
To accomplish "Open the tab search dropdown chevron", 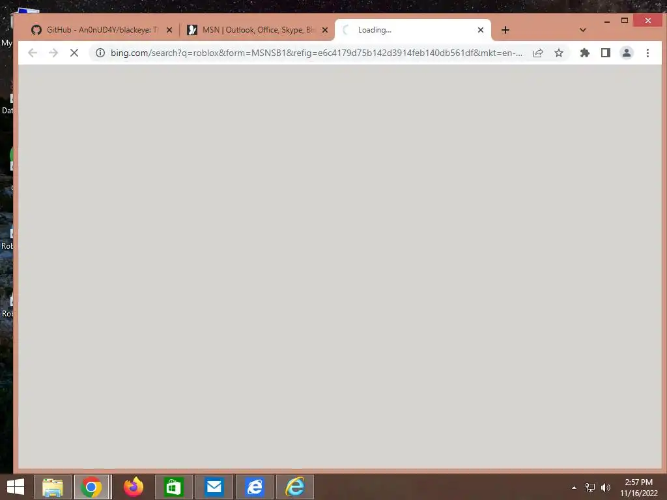I will [583, 30].
